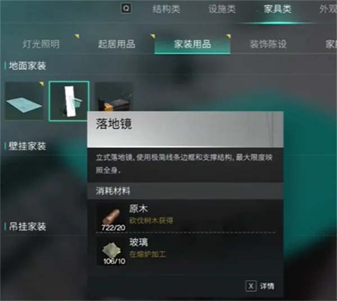Image resolution: width=337 pixels, height=301 pixels.
Task: Open the 起居用品 subcategory tab
Action: [x=117, y=44]
